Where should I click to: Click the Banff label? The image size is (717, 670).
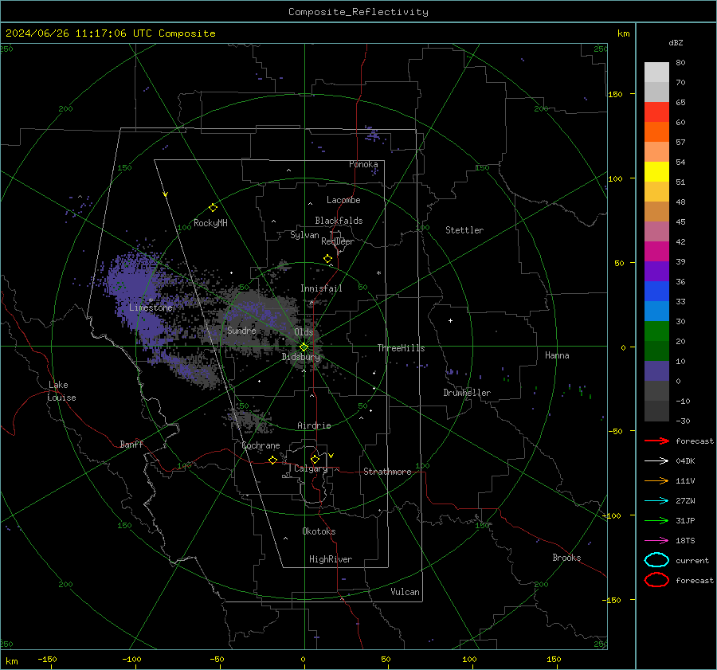[x=131, y=444]
